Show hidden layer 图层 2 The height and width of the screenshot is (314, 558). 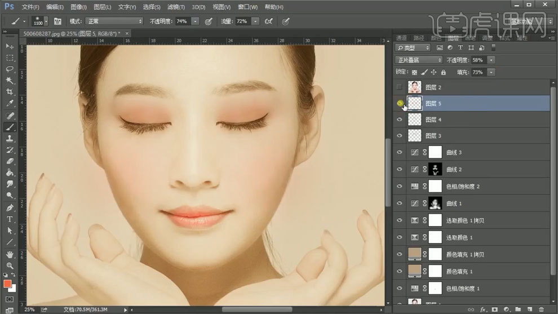tap(400, 87)
